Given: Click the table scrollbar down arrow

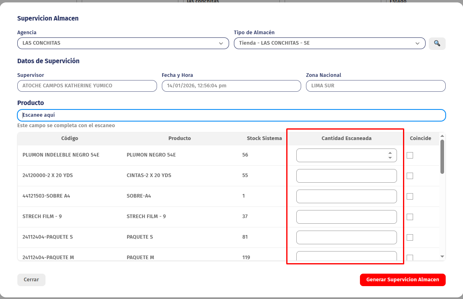Looking at the screenshot, I should click(442, 256).
